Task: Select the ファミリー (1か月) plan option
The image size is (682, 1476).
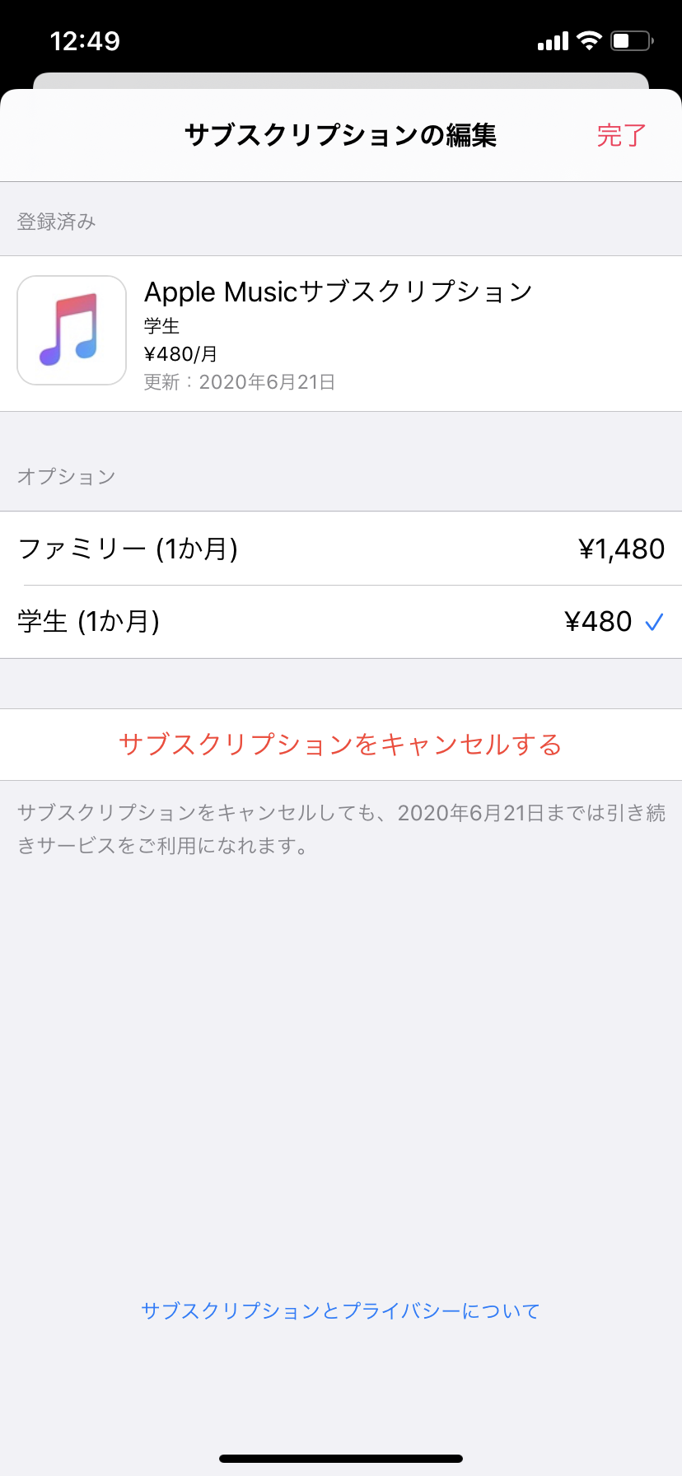Action: 128,549
